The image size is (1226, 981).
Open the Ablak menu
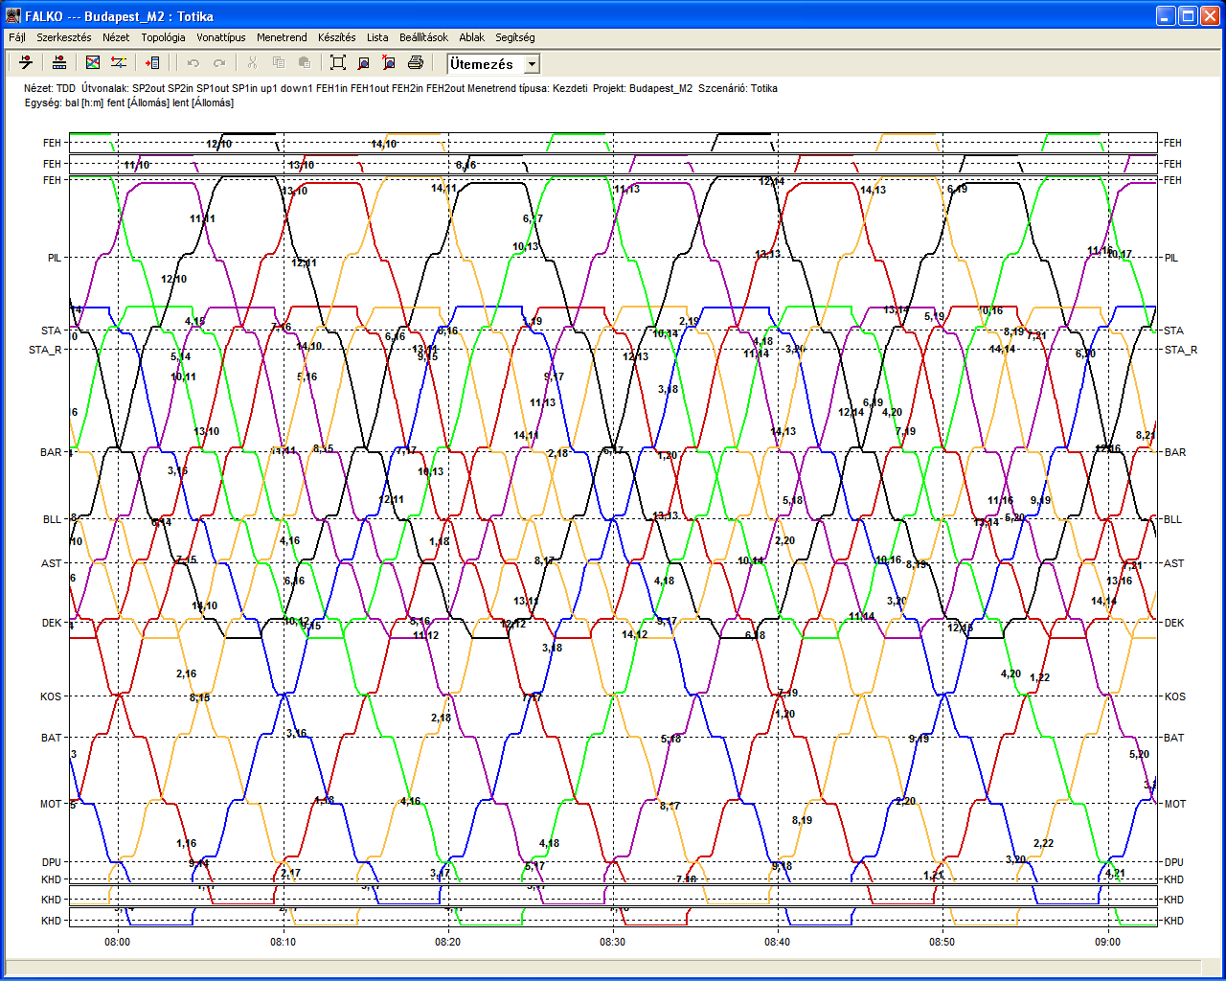471,37
